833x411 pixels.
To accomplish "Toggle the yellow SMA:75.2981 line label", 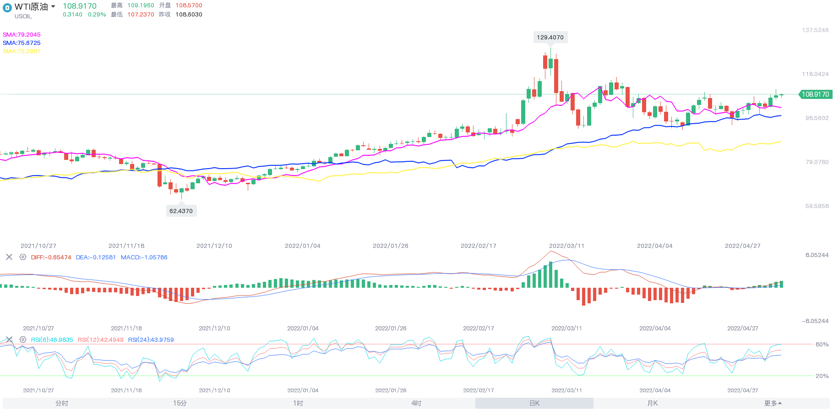I will (22, 51).
